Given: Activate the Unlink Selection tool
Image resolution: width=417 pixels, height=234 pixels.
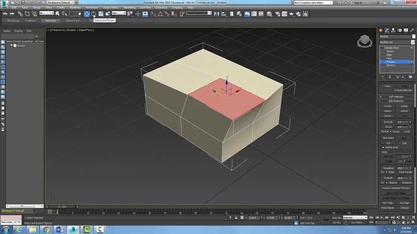Looking at the screenshot, I should click(27, 14).
